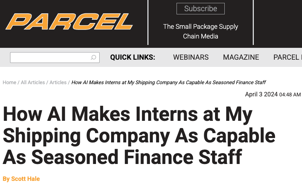
Task: Click the divider between PARCEL logo and Subscribe
Action: coord(148,22)
